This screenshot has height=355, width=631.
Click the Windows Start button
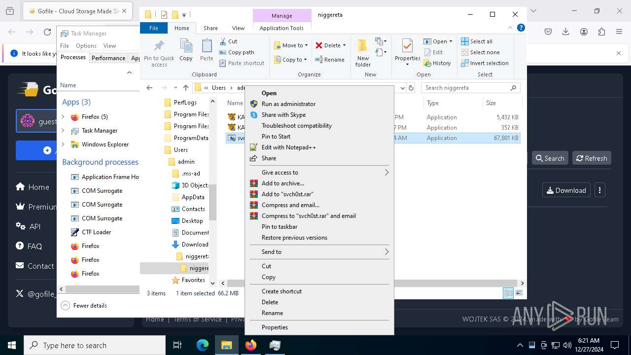tap(12, 345)
